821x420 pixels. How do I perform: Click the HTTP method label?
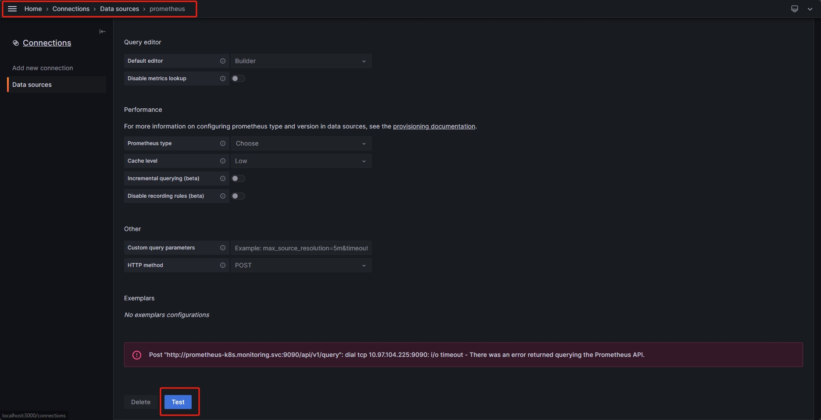point(145,265)
